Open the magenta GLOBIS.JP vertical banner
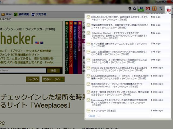The width and height of the screenshot is (173, 129). click(79, 47)
